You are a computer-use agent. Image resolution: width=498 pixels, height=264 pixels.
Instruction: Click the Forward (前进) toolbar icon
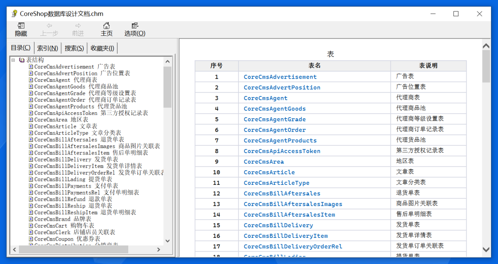(78, 26)
